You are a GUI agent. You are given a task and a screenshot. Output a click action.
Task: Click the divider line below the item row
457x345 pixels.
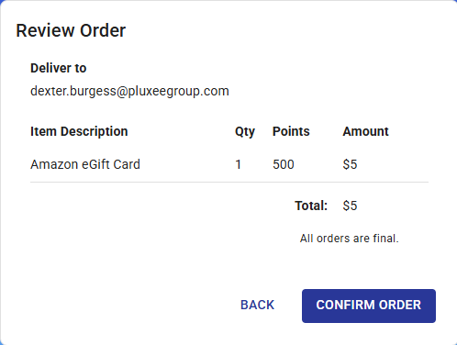pos(229,182)
